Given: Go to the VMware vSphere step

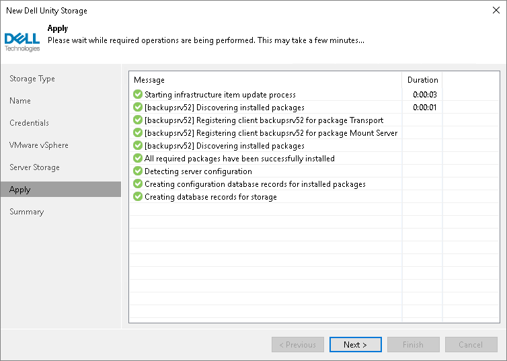Looking at the screenshot, I should [x=39, y=145].
